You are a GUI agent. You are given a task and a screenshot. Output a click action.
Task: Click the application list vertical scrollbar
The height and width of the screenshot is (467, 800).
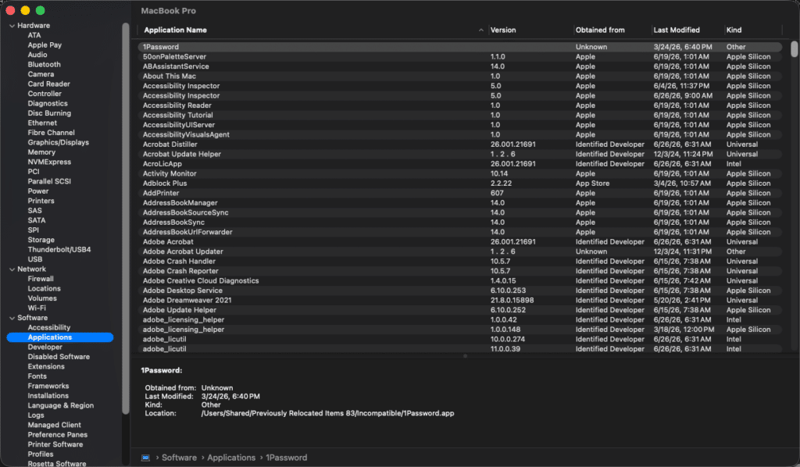[x=794, y=49]
